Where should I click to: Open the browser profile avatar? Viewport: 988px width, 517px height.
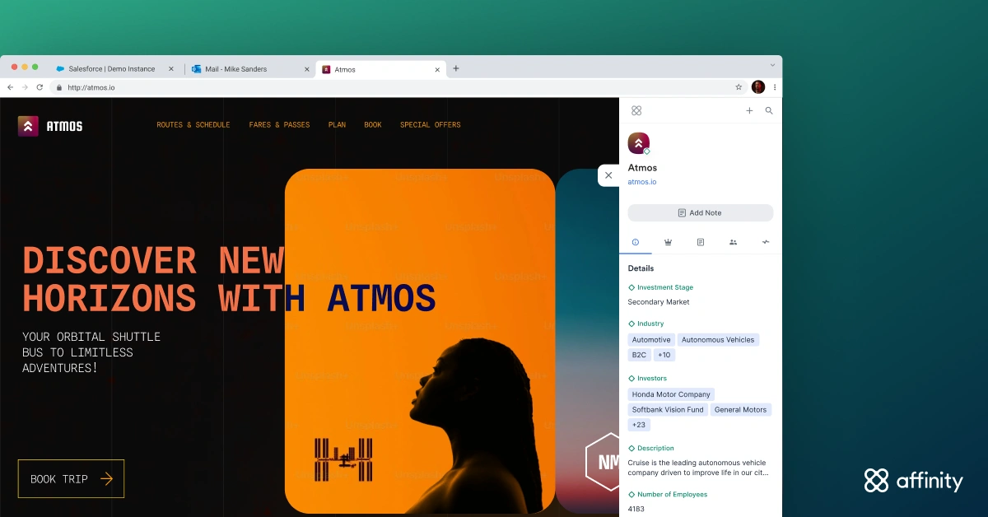(x=758, y=87)
